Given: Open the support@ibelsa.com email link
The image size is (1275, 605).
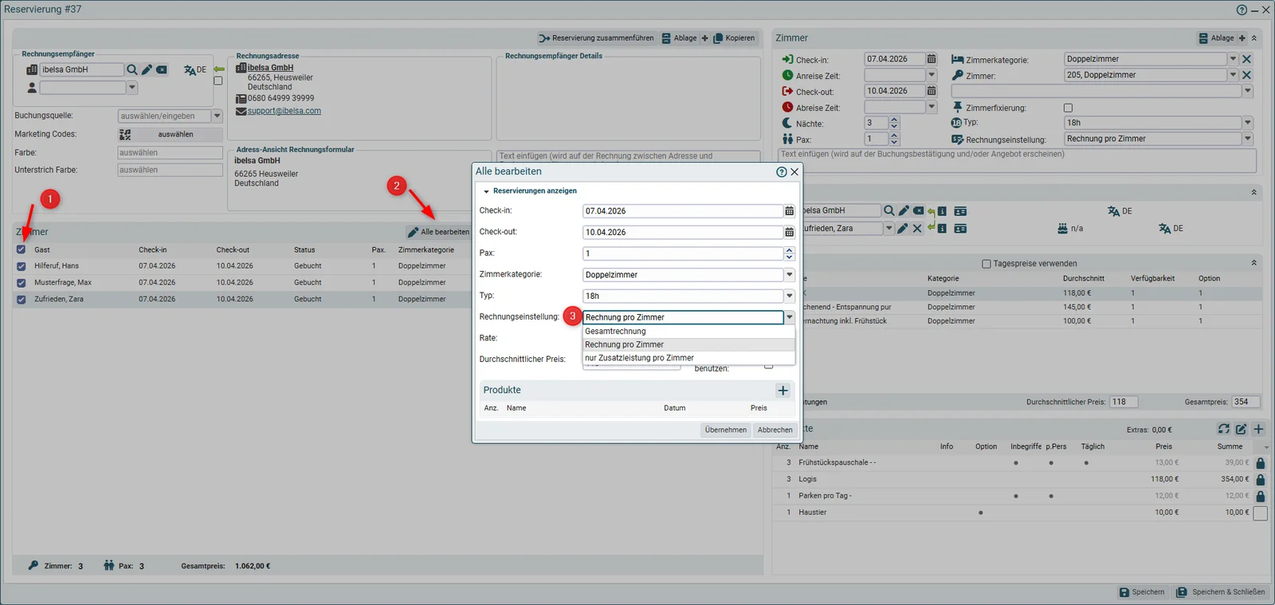Looking at the screenshot, I should pyautogui.click(x=284, y=111).
